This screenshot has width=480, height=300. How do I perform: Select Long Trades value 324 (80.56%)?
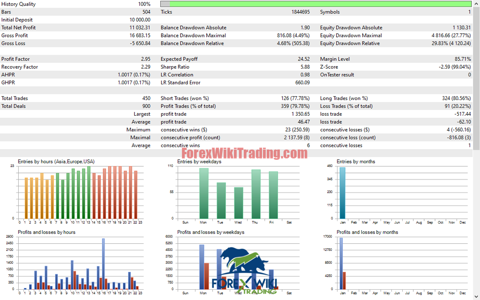pos(457,98)
